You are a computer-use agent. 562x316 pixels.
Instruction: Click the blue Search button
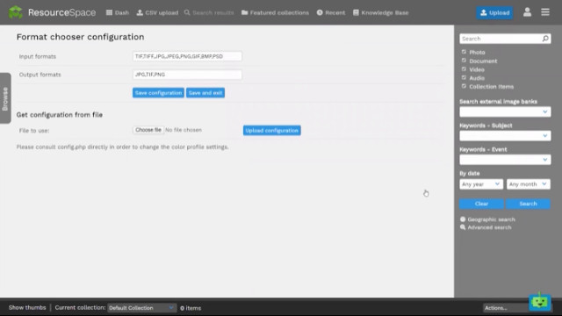[x=528, y=204]
